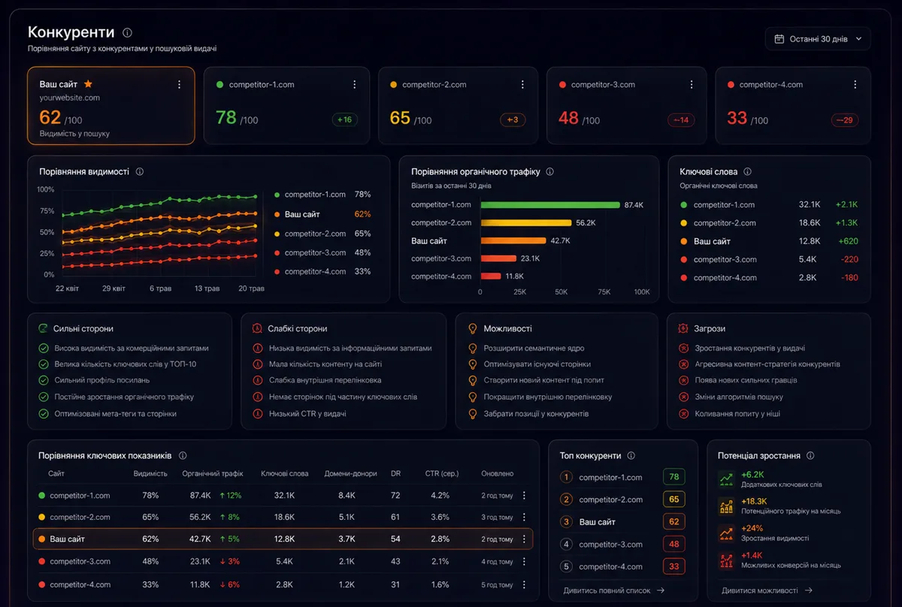Click Розширити семантичне ядро opportunity item
902x607 pixels.
pos(534,349)
